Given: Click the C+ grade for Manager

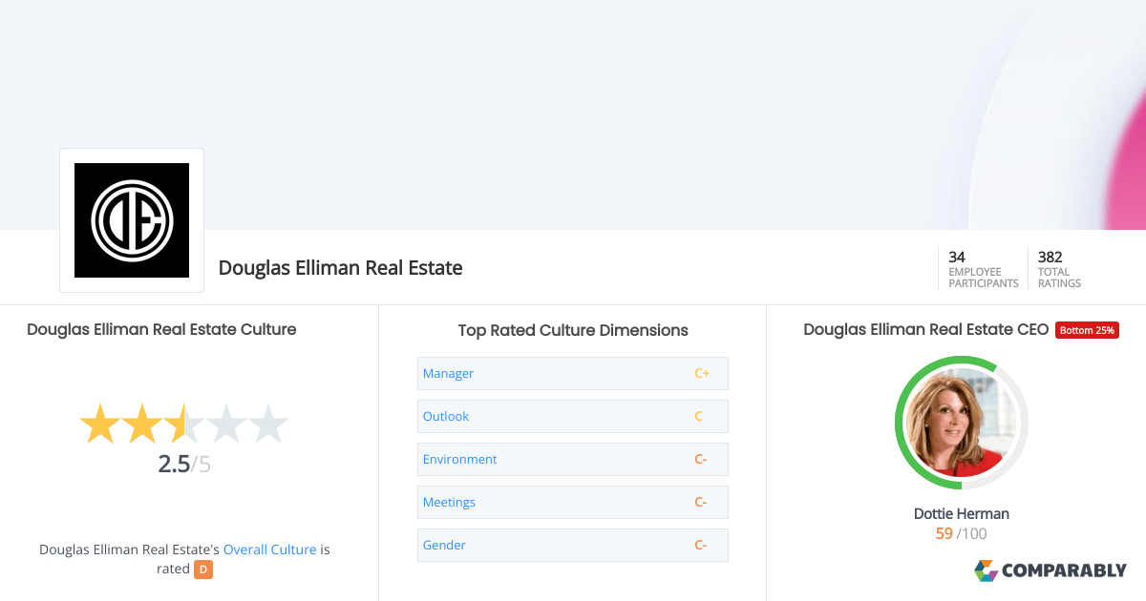Looking at the screenshot, I should 702,373.
